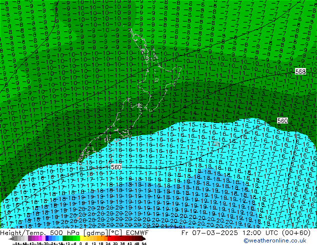Click the '[°C]' unit label
The image size is (317, 245).
115,233
